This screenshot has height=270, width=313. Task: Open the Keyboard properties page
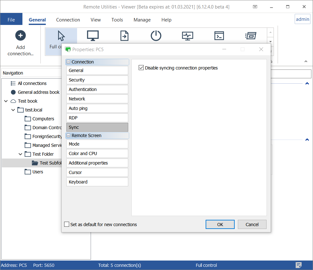click(97, 182)
